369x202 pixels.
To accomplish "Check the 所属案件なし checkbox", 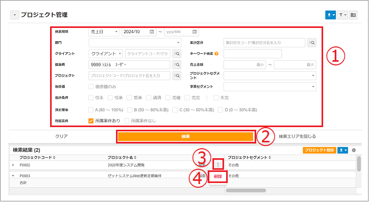I will pos(127,121).
